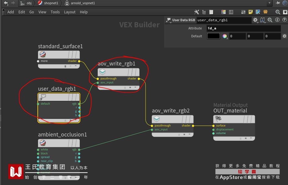This screenshot has height=185, width=288.
Task: Add a yellow sticky note
Action: tap(251, 12)
